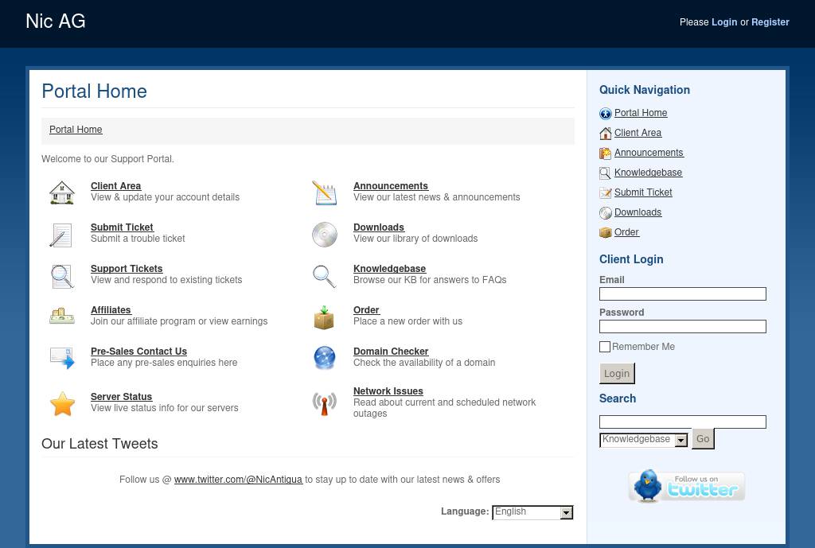
Task: Open the Pre-Sales Contact Us link
Action: pos(138,352)
